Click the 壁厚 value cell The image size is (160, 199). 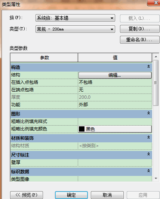pos(115,162)
